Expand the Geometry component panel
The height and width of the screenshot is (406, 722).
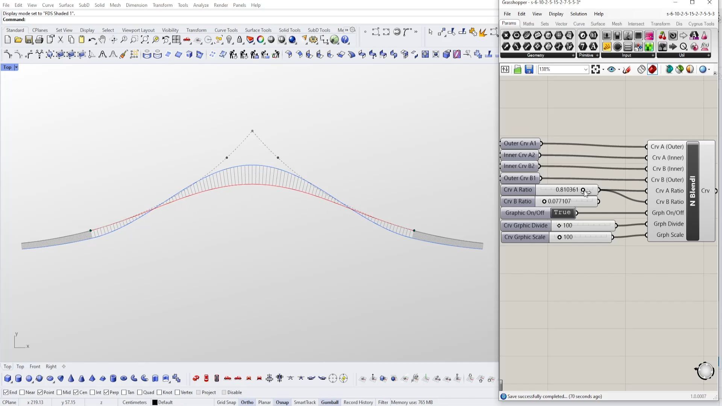573,55
